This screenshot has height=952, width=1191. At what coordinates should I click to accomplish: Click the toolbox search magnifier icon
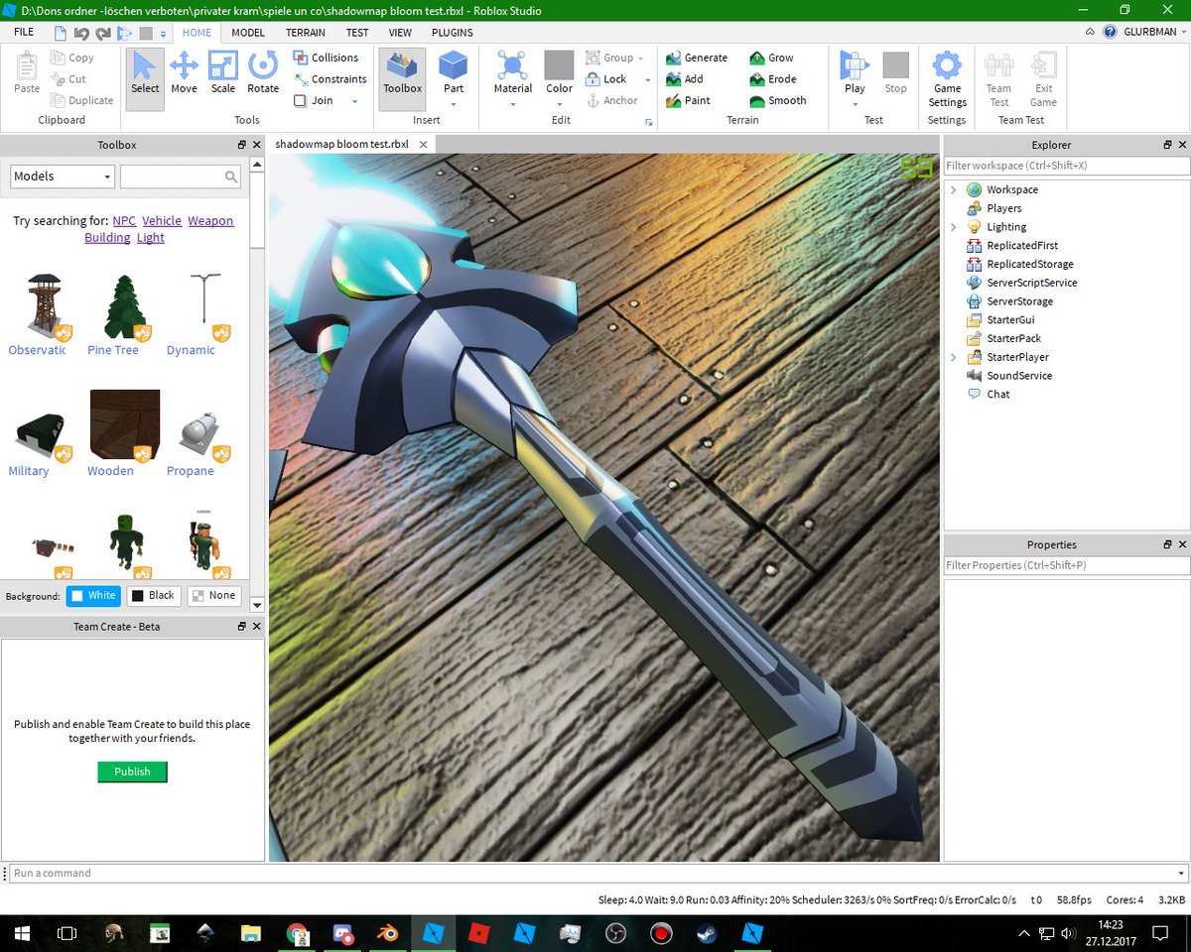coord(231,177)
